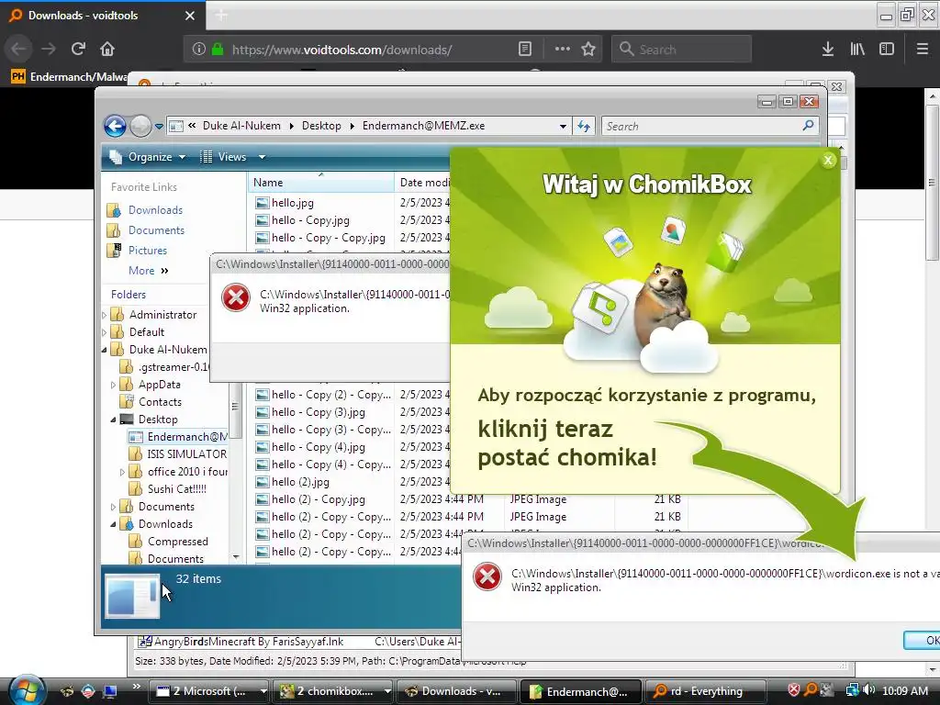Open Downloads under Favorite Links

click(155, 210)
